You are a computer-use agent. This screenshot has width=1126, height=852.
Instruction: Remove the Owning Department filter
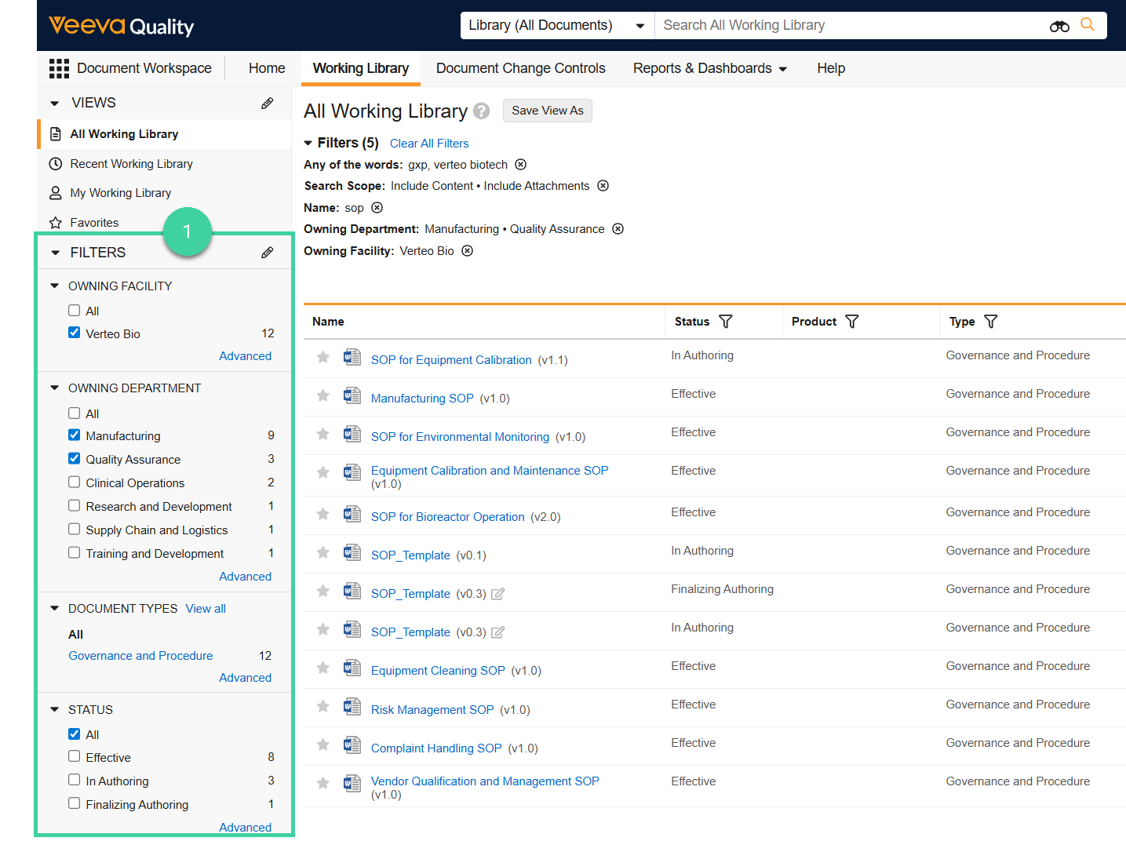(x=618, y=229)
